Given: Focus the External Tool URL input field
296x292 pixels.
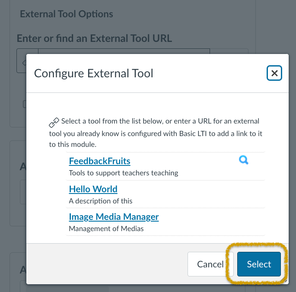Looking at the screenshot, I should click(124, 51).
